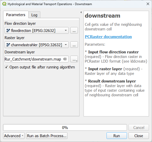Clear the Downstream layer path text

[65, 59]
